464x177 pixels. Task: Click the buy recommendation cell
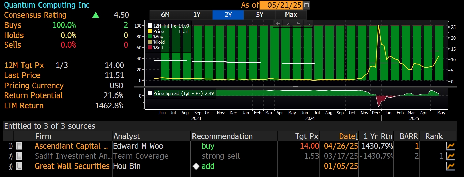208,146
